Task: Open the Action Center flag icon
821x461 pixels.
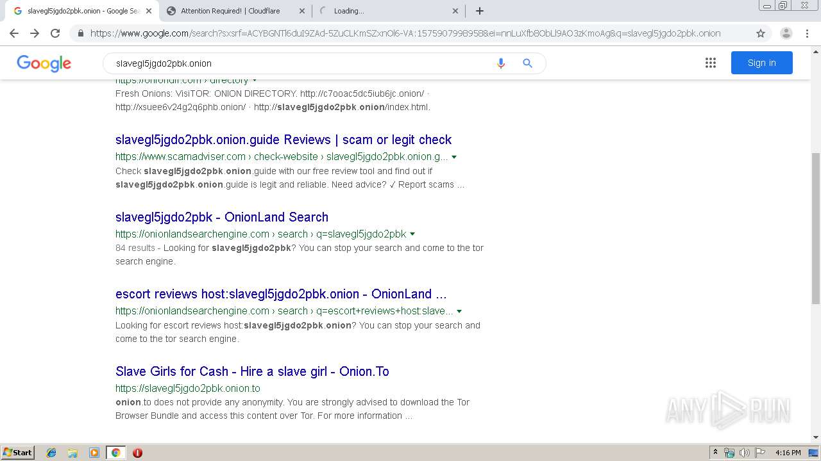Action: click(x=760, y=453)
